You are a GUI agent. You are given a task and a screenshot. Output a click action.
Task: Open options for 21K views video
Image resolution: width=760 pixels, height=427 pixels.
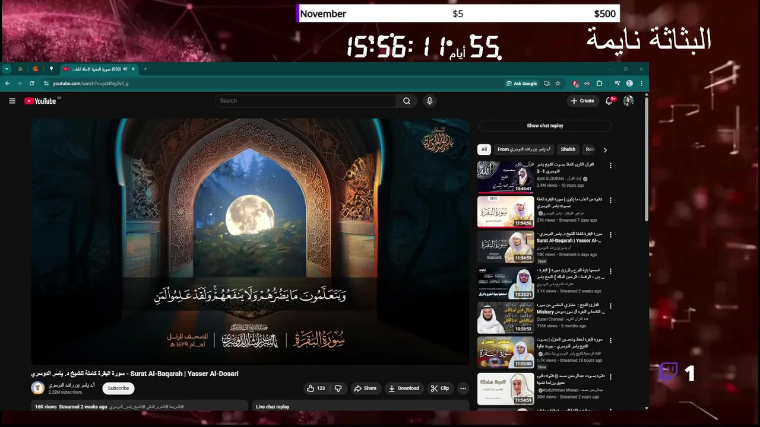pyautogui.click(x=610, y=200)
